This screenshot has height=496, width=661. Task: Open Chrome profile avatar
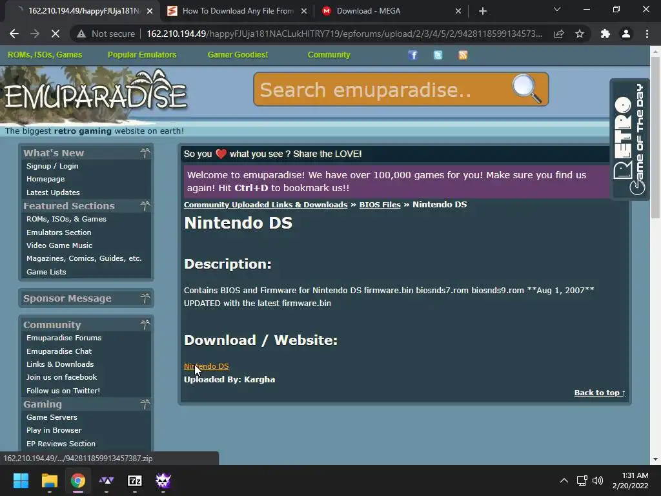coord(626,34)
